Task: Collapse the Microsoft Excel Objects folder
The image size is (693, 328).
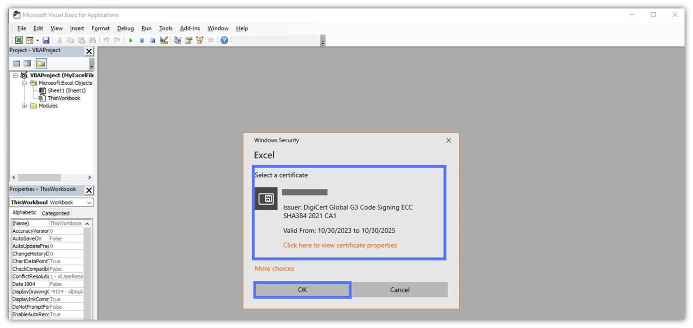Action: [x=24, y=83]
